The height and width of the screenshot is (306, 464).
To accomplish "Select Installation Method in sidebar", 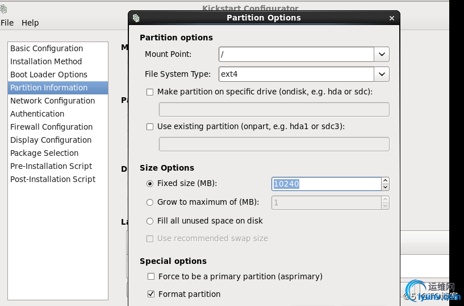I will (58, 61).
